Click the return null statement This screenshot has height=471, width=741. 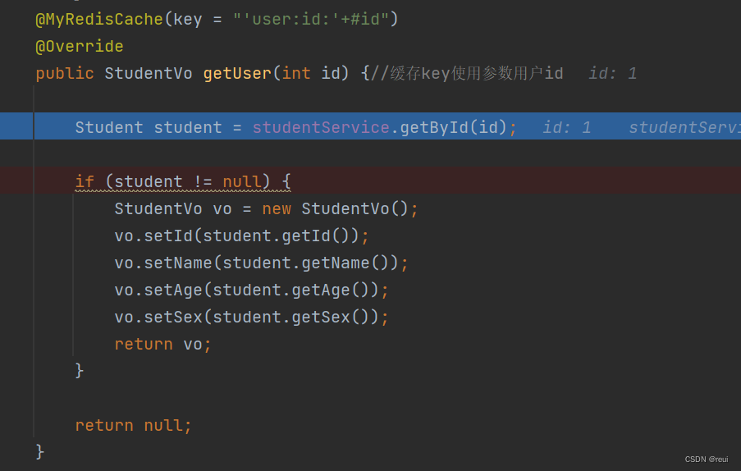tap(133, 425)
